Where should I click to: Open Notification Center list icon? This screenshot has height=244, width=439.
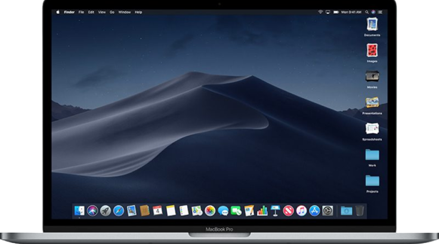(x=380, y=12)
